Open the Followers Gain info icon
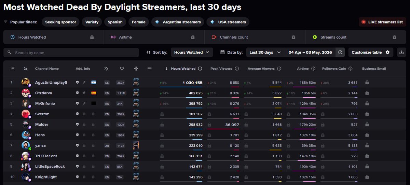This screenshot has width=410, height=185. 350,69
